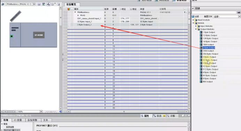This screenshot has height=131, width=241.
Task: Select the 设备概览 tab
Action: pos(71,5)
